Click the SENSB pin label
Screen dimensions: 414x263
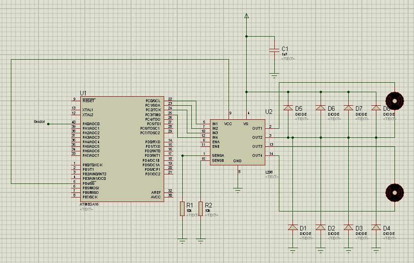(x=218, y=160)
